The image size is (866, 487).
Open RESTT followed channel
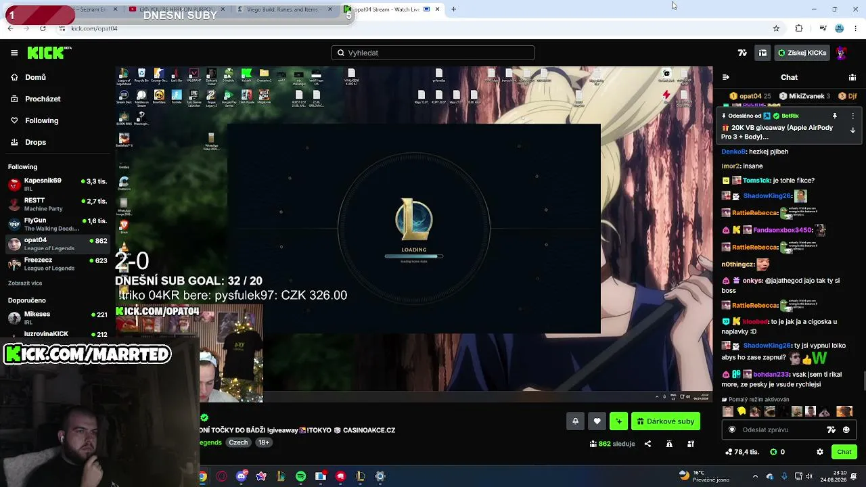tap(57, 204)
